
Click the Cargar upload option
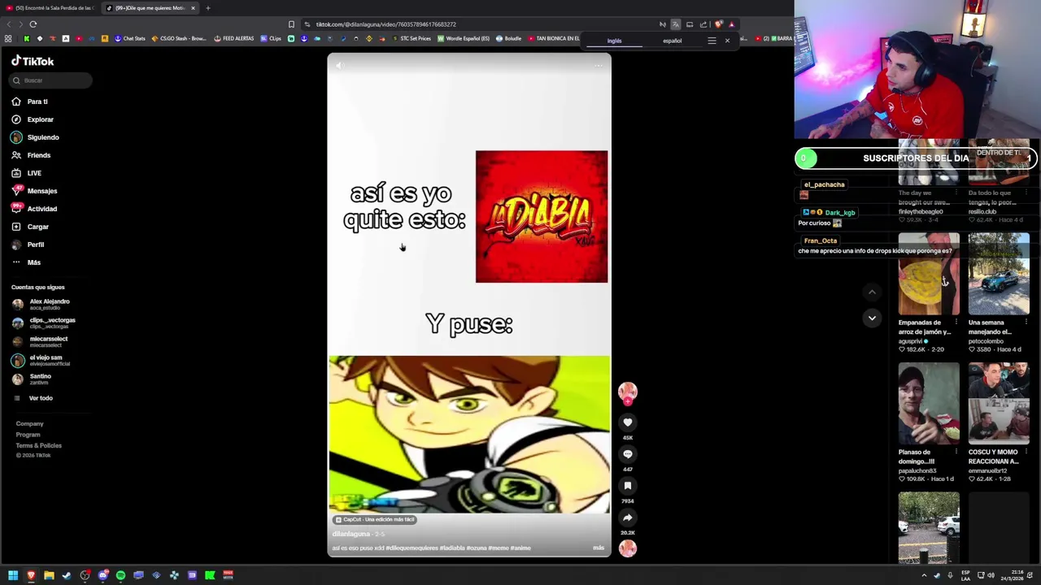pos(31,227)
